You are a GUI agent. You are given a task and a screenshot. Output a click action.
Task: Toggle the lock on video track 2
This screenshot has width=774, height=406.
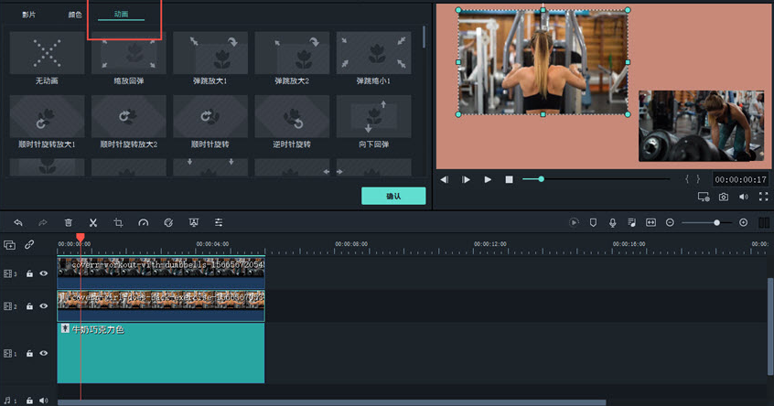(29, 306)
